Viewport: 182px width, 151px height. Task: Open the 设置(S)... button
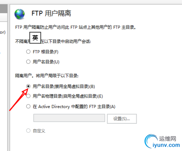click(x=122, y=119)
